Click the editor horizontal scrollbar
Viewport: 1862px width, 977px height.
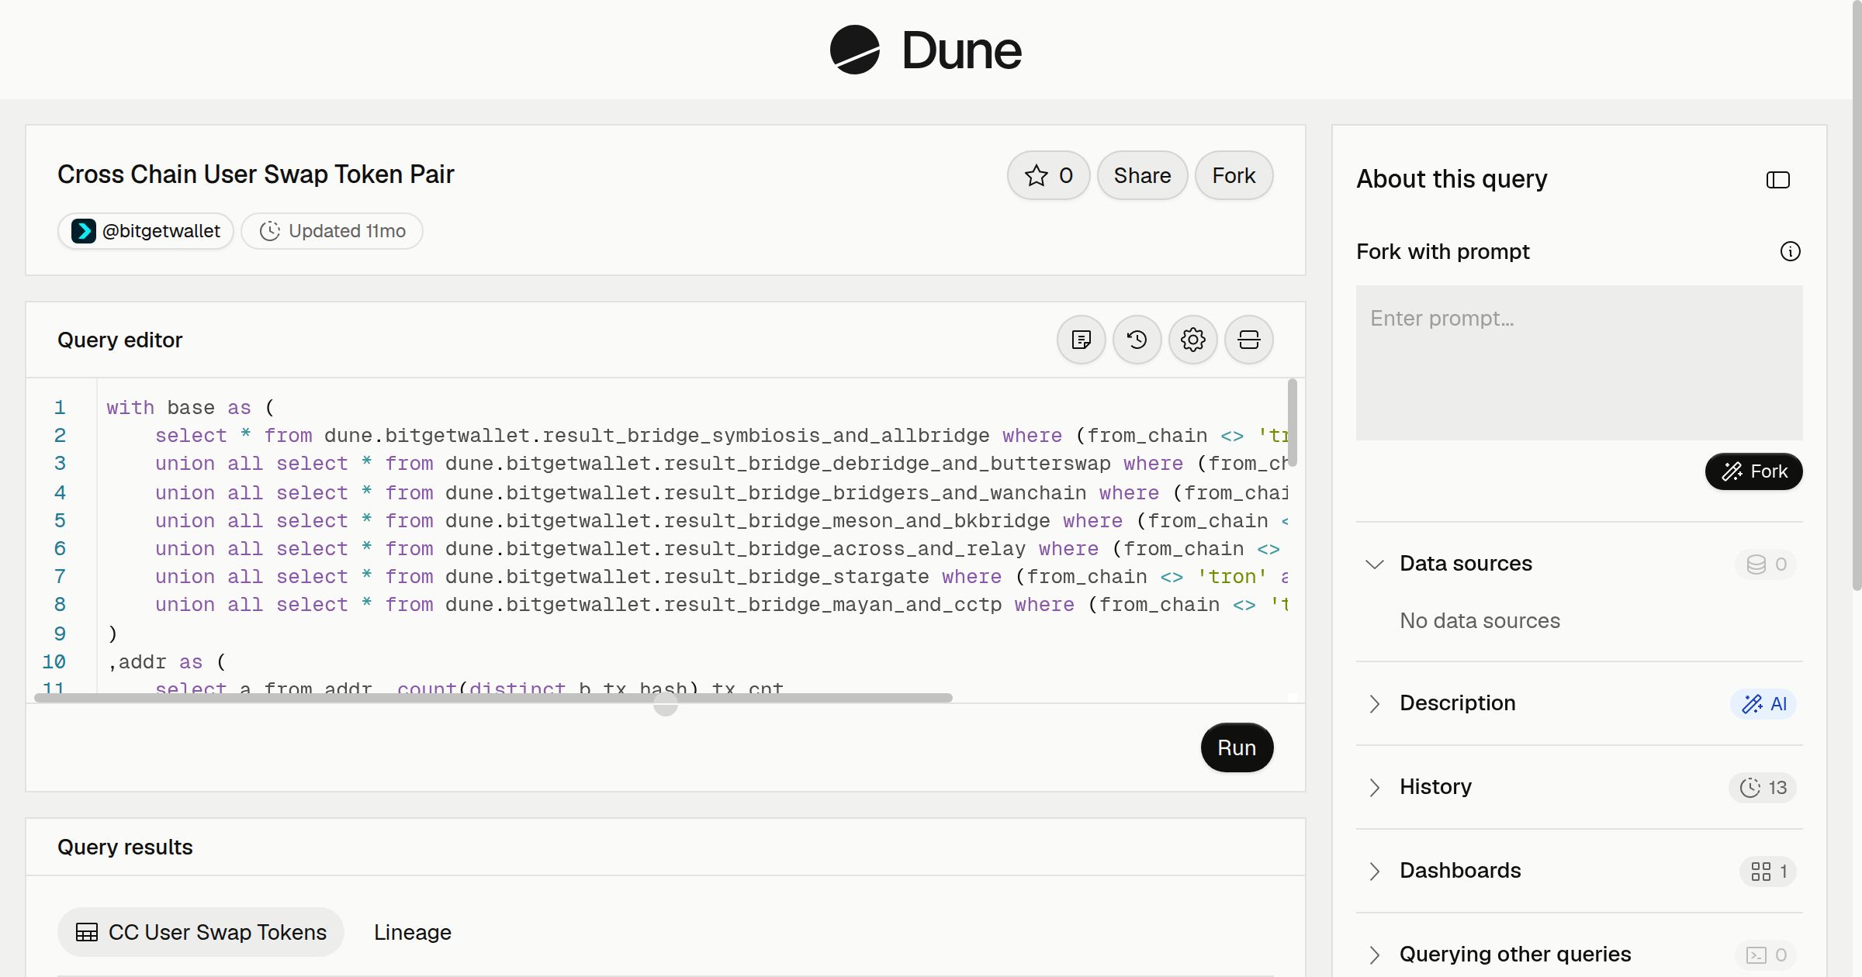493,698
